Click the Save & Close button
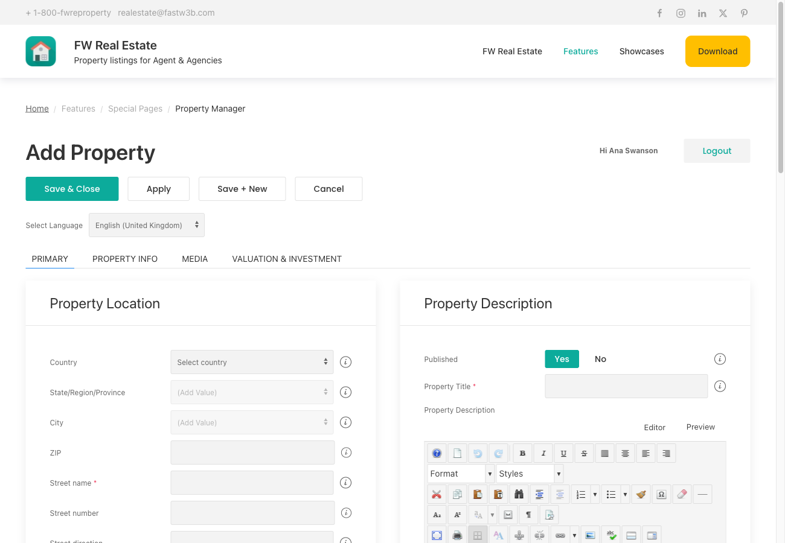The image size is (785, 543). point(72,188)
